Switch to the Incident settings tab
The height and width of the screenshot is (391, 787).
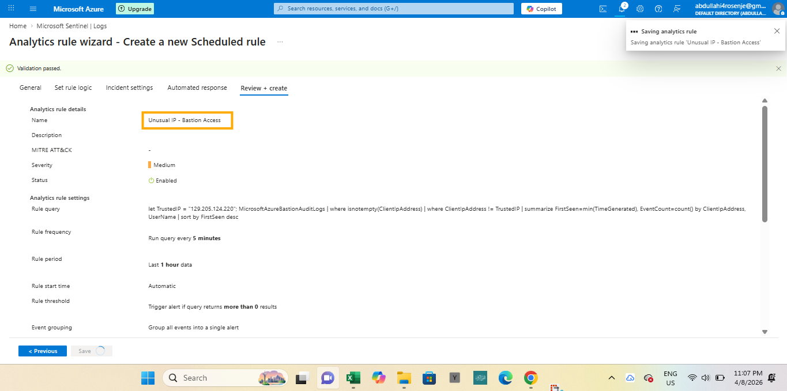pyautogui.click(x=130, y=88)
